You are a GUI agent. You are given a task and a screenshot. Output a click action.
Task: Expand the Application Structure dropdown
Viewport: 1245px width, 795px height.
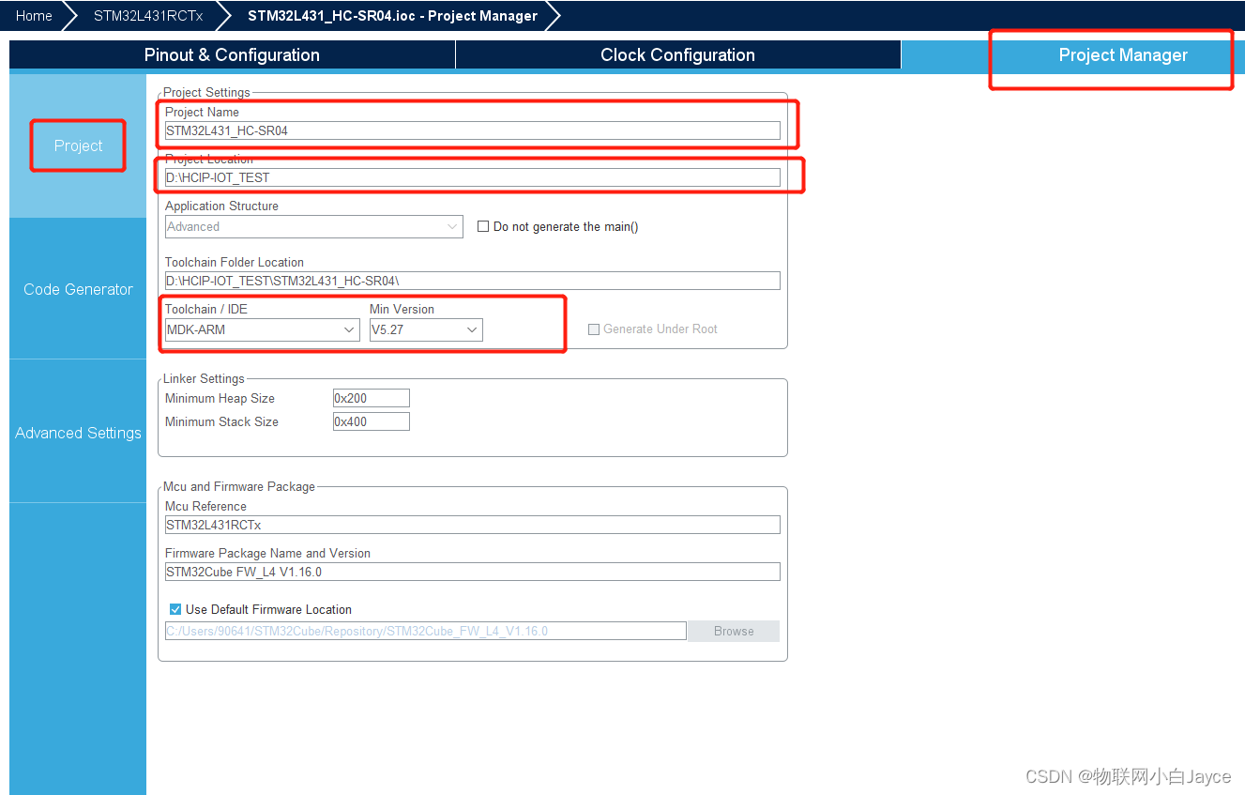pyautogui.click(x=313, y=226)
